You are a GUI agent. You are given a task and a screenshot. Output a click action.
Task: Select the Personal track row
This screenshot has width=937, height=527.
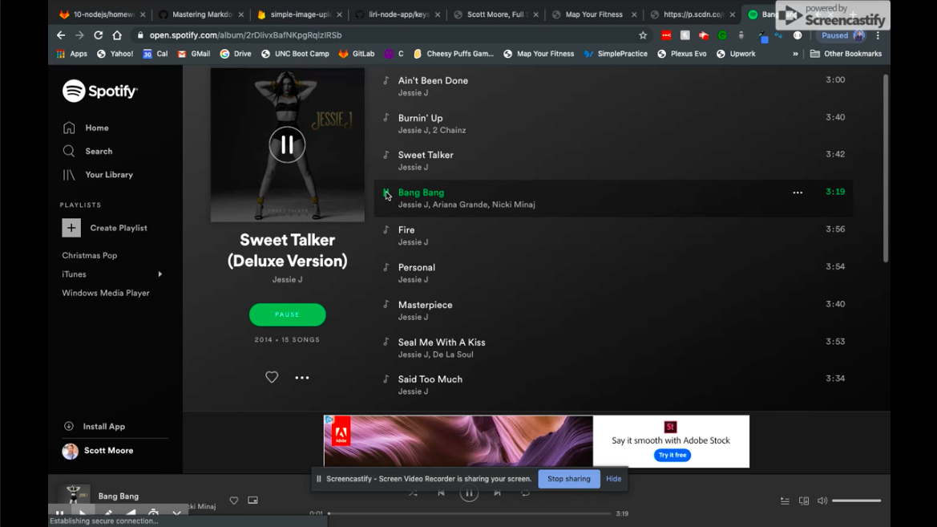[614, 274]
